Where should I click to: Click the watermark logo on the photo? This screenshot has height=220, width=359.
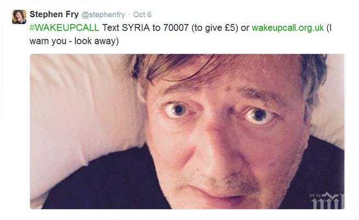(x=328, y=201)
